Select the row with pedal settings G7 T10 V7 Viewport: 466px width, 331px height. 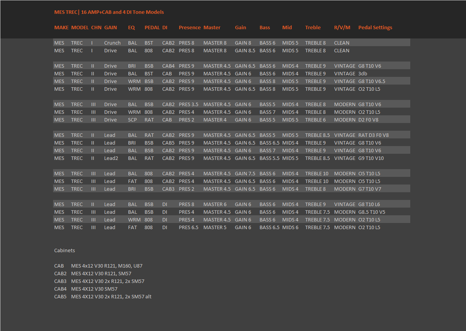tap(231, 189)
